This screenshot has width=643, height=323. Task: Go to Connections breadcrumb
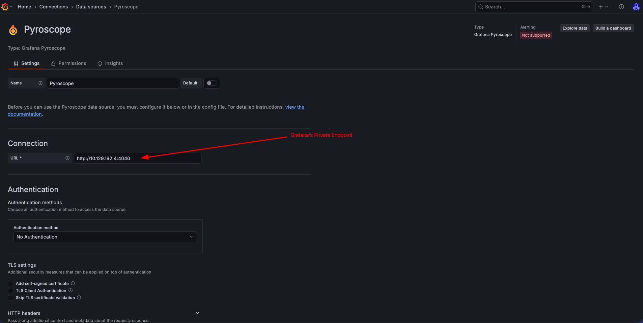[x=54, y=7]
